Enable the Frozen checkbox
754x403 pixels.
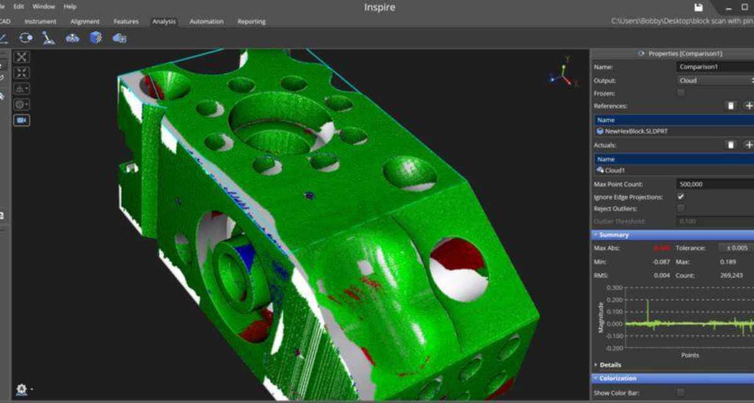point(680,93)
